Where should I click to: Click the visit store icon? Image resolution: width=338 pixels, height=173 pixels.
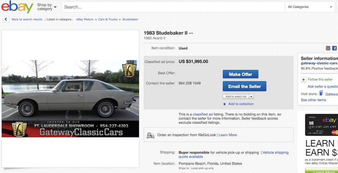click(321, 94)
